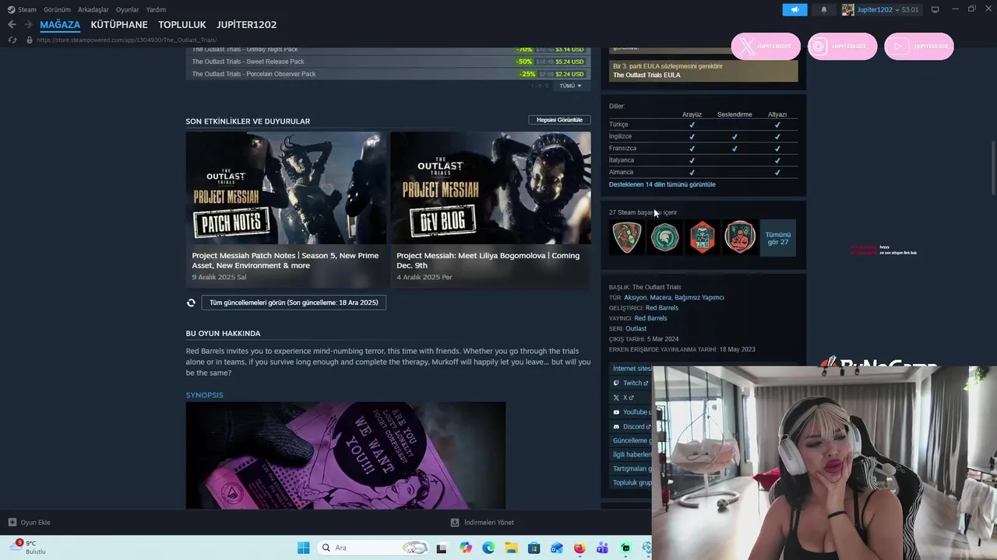
Task: Click the pink synopsis flyer image
Action: coord(346,455)
